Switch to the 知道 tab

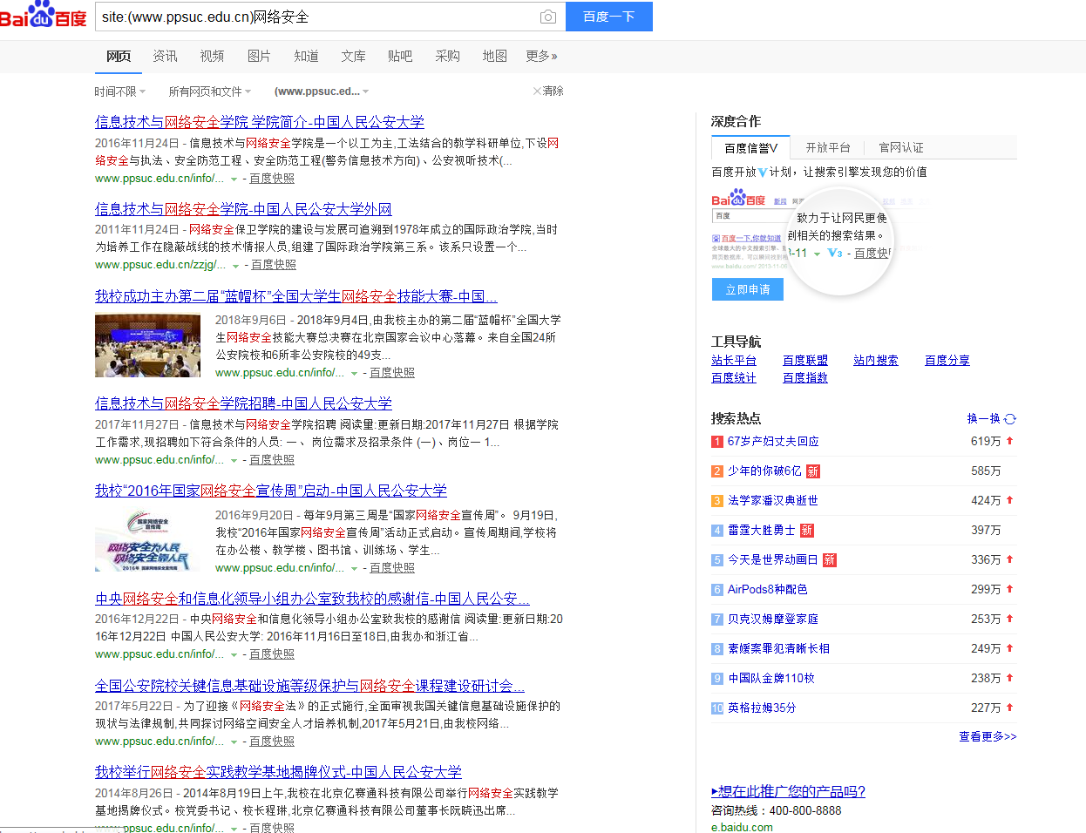(306, 56)
